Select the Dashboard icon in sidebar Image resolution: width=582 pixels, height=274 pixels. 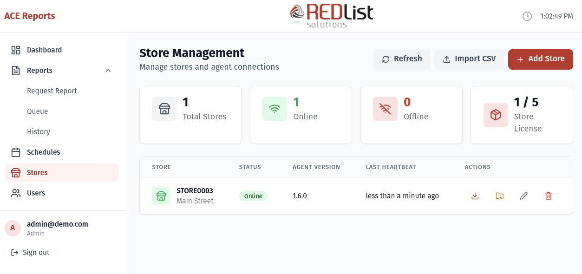tap(15, 50)
